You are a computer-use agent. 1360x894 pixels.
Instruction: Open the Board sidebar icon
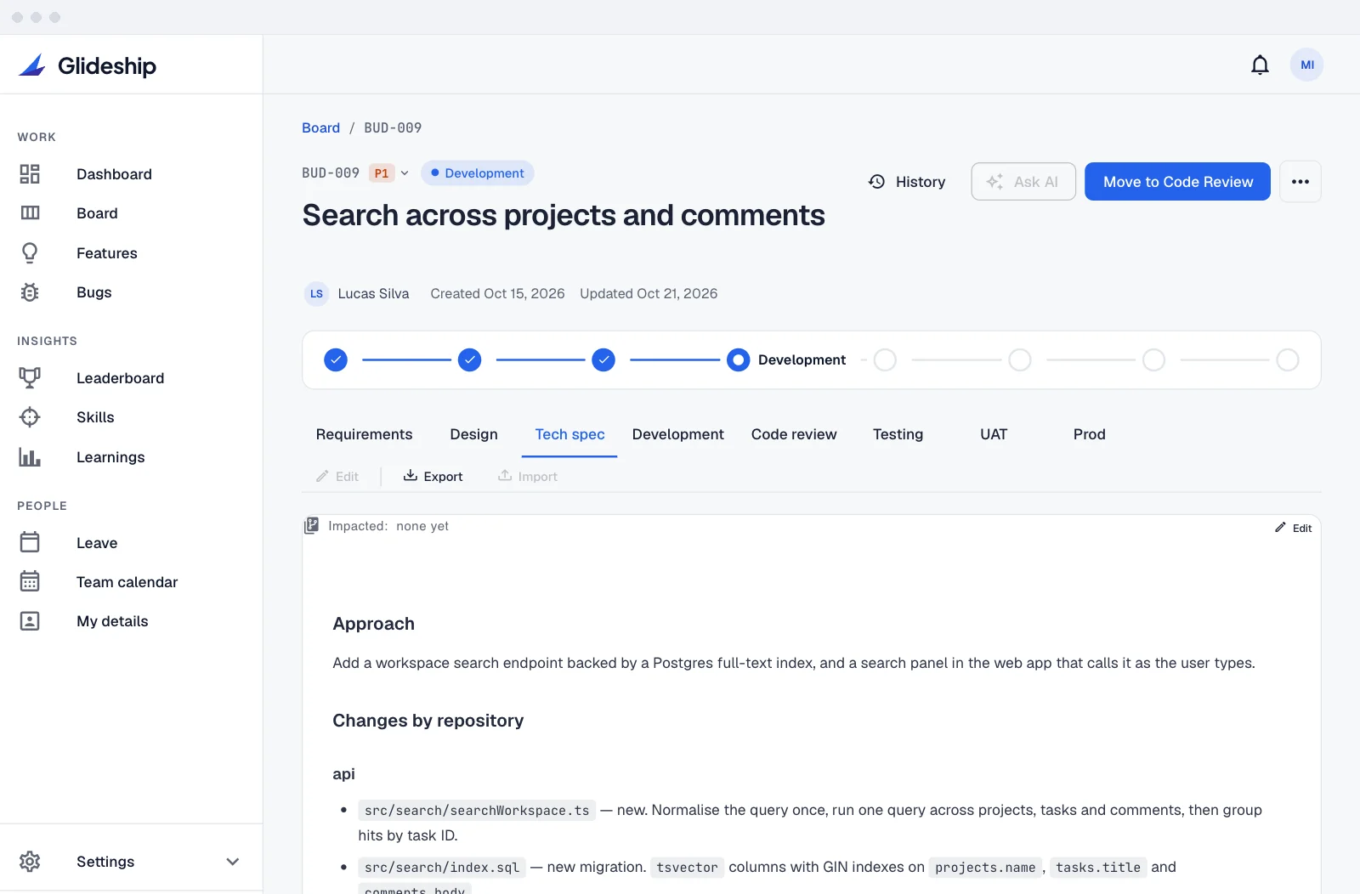point(30,213)
